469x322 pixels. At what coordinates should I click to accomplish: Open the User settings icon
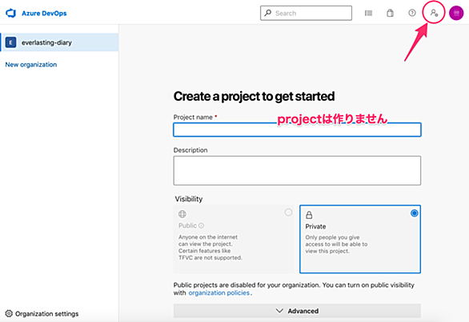click(434, 13)
